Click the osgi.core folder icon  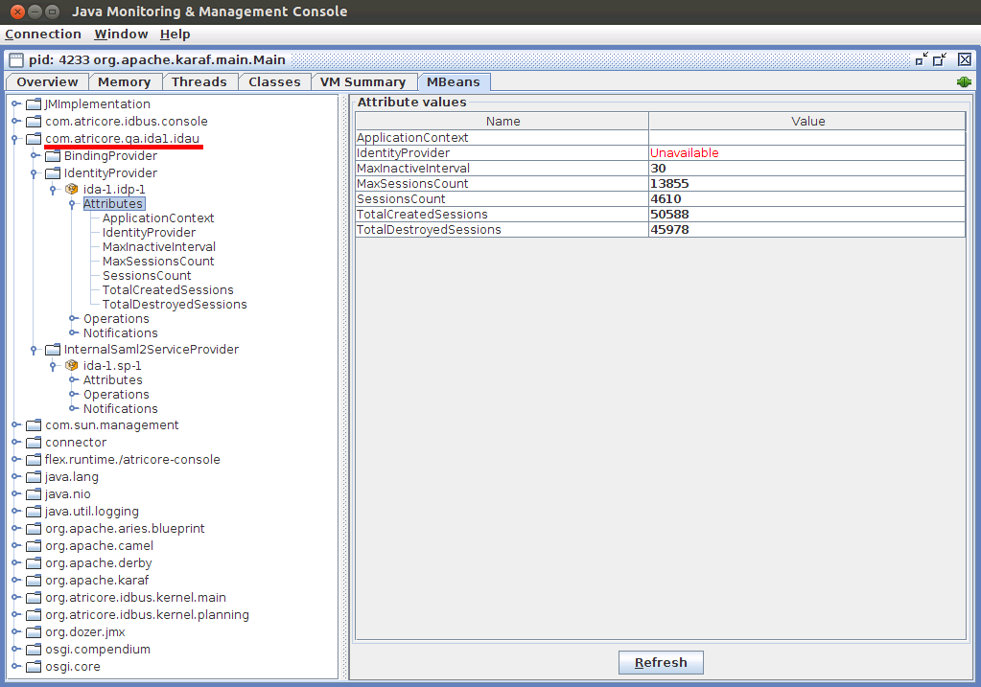[34, 666]
